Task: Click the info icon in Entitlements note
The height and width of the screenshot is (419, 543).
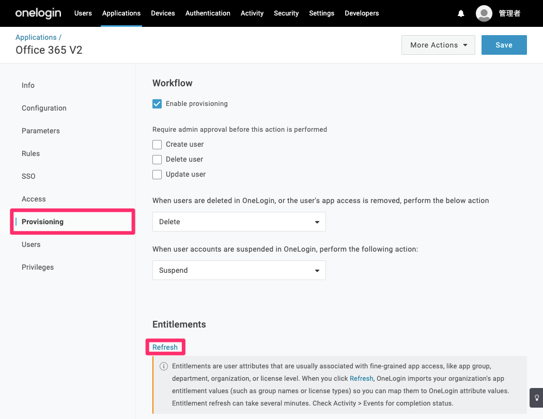Action: [163, 366]
